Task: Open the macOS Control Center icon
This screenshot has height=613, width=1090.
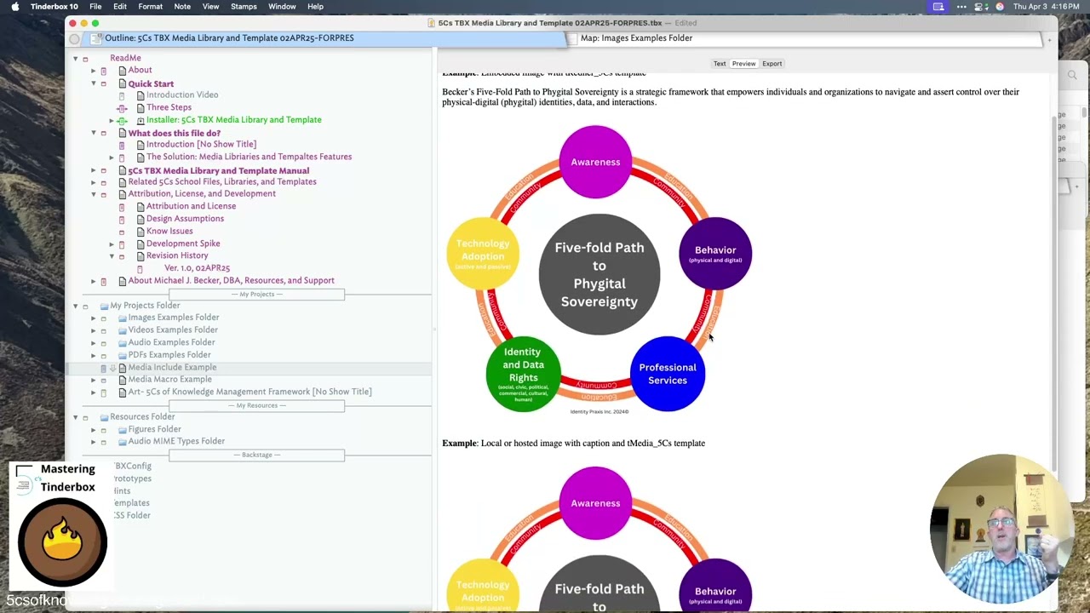Action: (980, 7)
